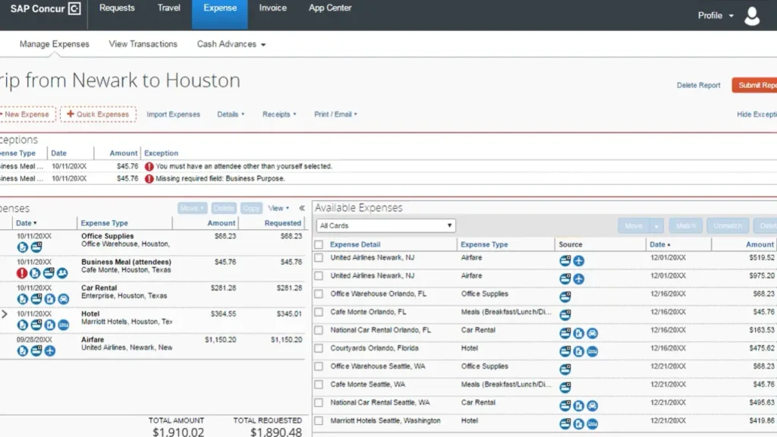Click the card icon on the 09/28 Airfare expense

(x=36, y=351)
